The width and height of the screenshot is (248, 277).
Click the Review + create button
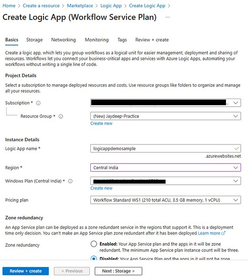click(26, 271)
